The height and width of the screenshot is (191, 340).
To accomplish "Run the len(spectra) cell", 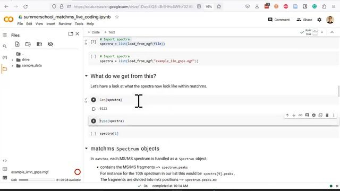I will click(x=93, y=100).
